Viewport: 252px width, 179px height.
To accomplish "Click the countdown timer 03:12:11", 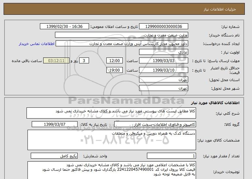I will tap(56, 61).
